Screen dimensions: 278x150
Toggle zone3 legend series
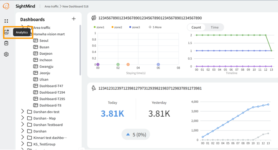tap(135, 27)
